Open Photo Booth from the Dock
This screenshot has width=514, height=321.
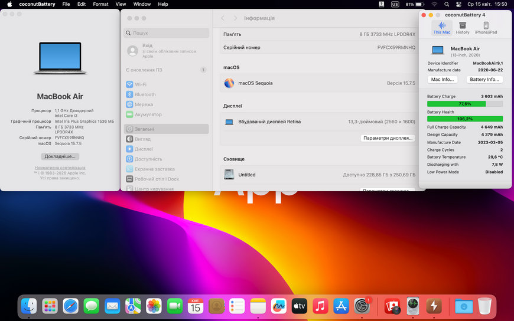[392, 306]
